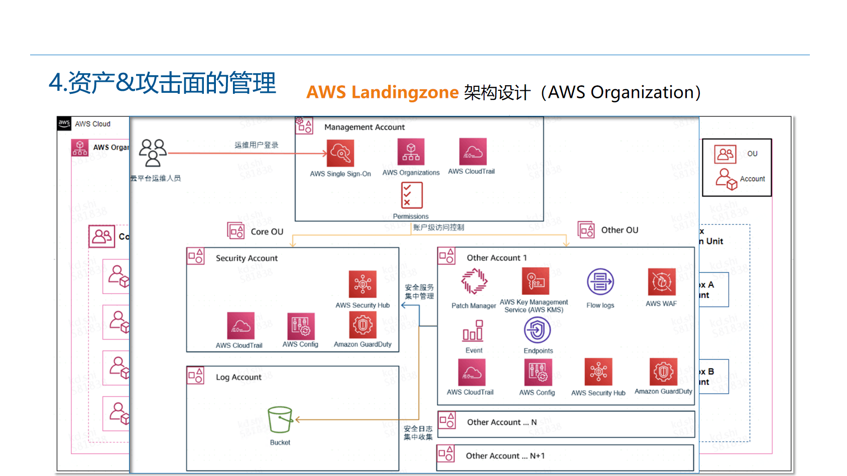Click the Other Account 1 label
Screen dimensions: 847x476
click(x=497, y=258)
